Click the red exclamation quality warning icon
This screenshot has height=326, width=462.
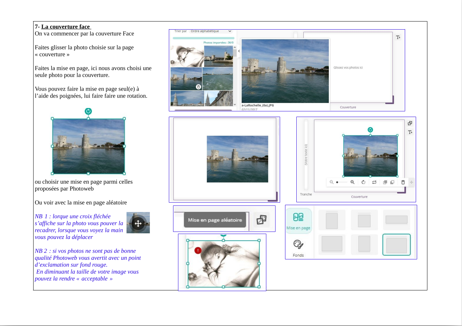tap(198, 250)
